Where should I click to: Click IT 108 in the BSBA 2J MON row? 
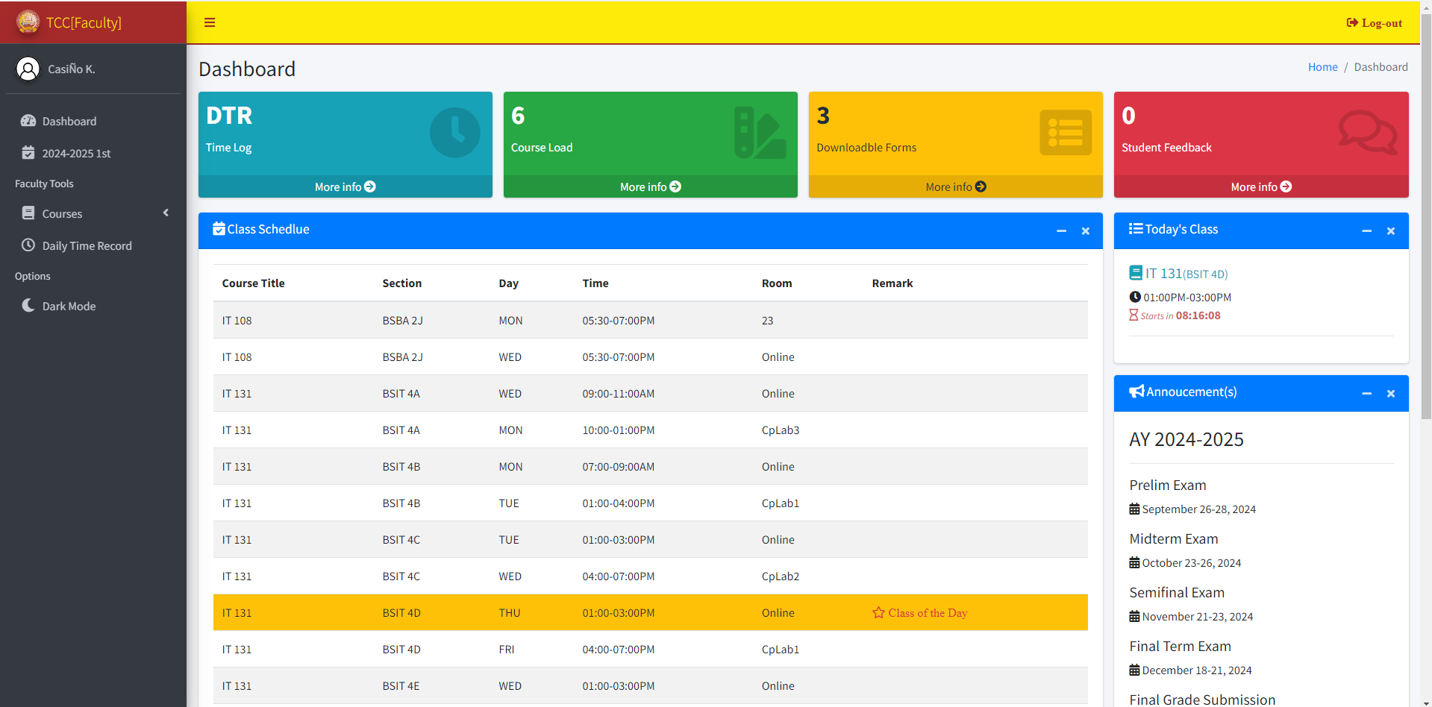click(237, 321)
